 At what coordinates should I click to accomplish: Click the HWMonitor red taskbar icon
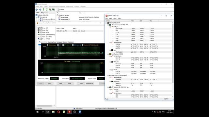point(69,112)
